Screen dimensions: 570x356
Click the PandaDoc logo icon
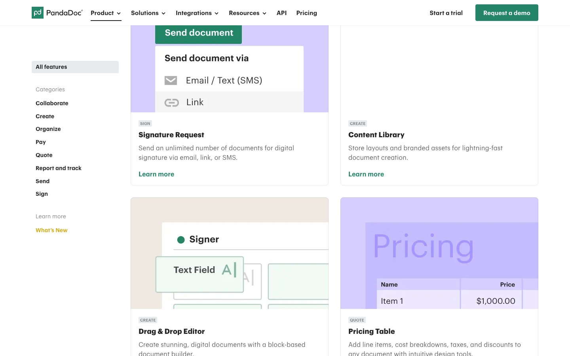38,13
